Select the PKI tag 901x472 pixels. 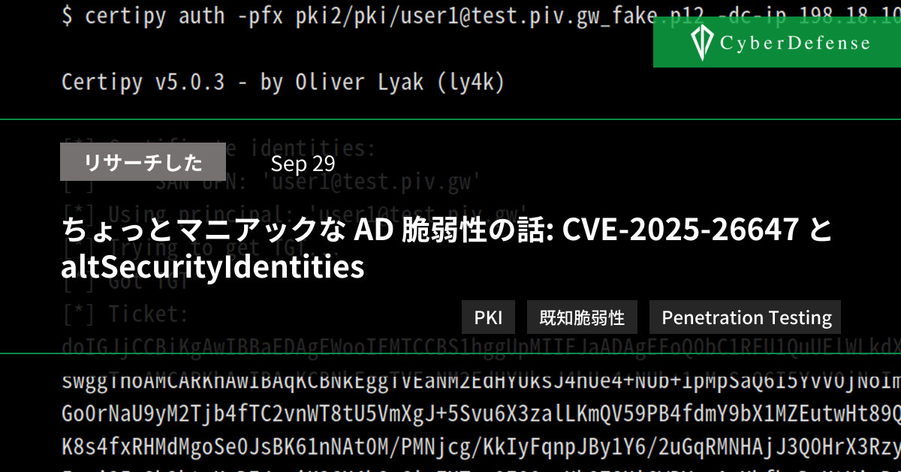click(x=488, y=317)
